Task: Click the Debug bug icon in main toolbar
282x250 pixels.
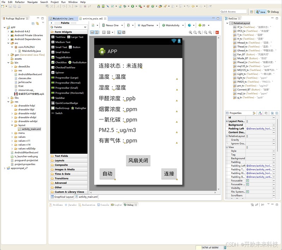Action: coord(125,6)
